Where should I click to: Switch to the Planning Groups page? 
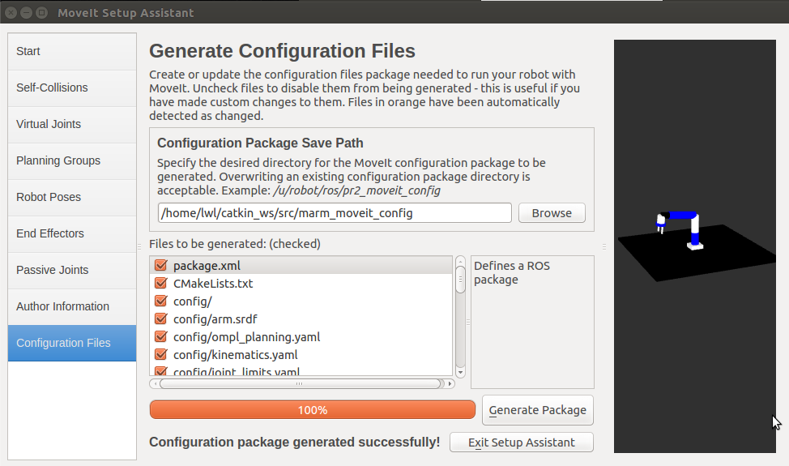click(x=72, y=160)
